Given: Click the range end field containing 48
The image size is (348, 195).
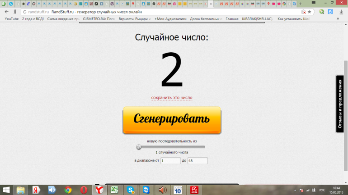Looking at the screenshot, I should (x=198, y=161).
